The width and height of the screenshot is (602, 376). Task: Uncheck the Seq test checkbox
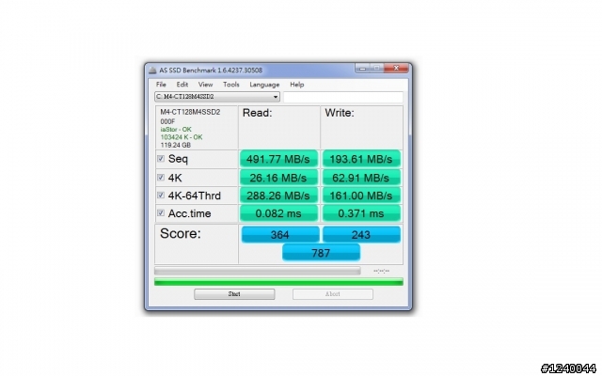161,159
